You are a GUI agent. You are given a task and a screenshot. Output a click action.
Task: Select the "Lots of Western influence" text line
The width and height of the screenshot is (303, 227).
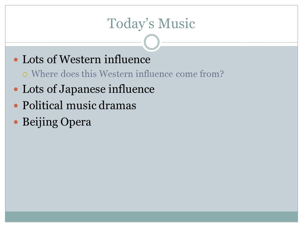tap(86, 59)
